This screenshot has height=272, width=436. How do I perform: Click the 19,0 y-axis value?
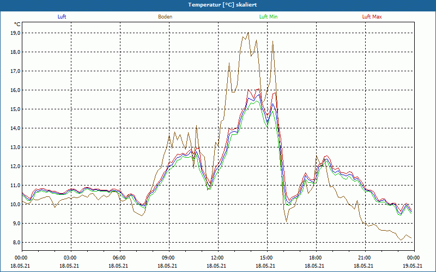pos(16,33)
